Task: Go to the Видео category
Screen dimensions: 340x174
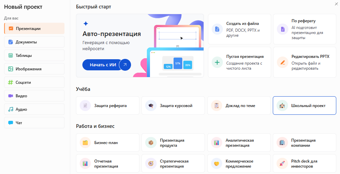Action: [x=34, y=96]
